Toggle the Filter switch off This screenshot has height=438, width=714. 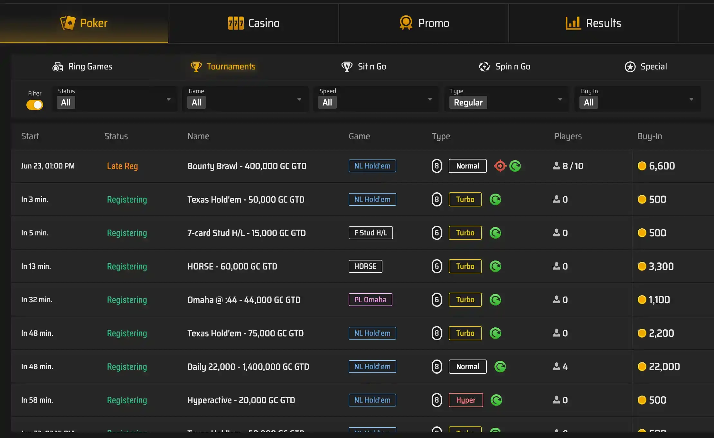point(35,105)
